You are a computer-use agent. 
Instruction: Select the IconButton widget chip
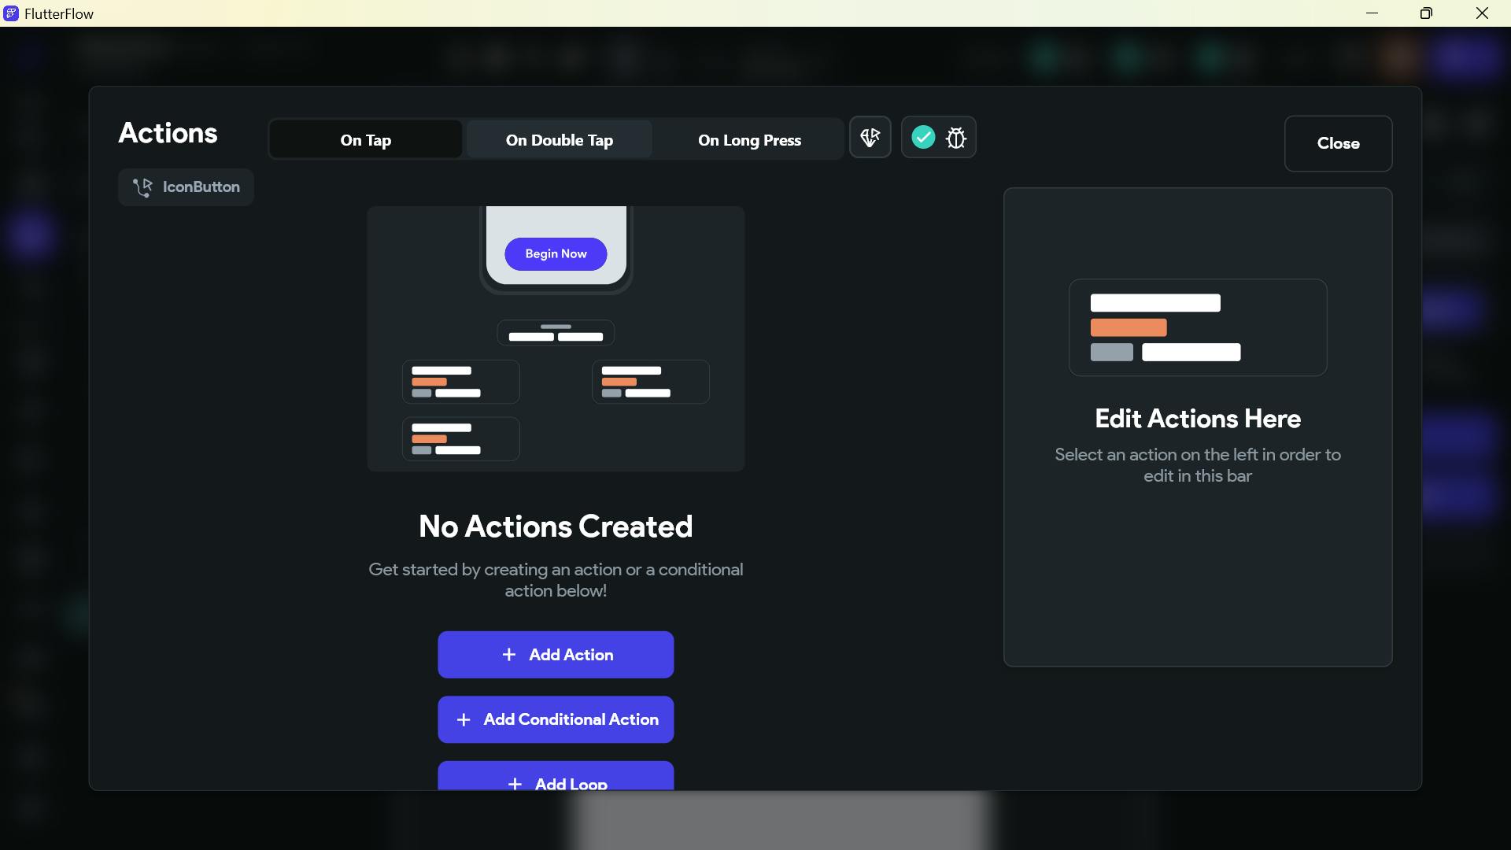186,187
